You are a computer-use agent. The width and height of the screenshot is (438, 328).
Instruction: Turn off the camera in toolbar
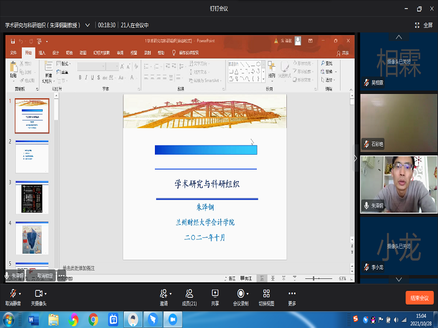point(38,294)
